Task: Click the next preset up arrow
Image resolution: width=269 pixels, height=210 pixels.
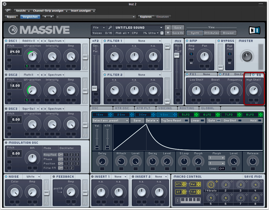Action: [x=168, y=28]
